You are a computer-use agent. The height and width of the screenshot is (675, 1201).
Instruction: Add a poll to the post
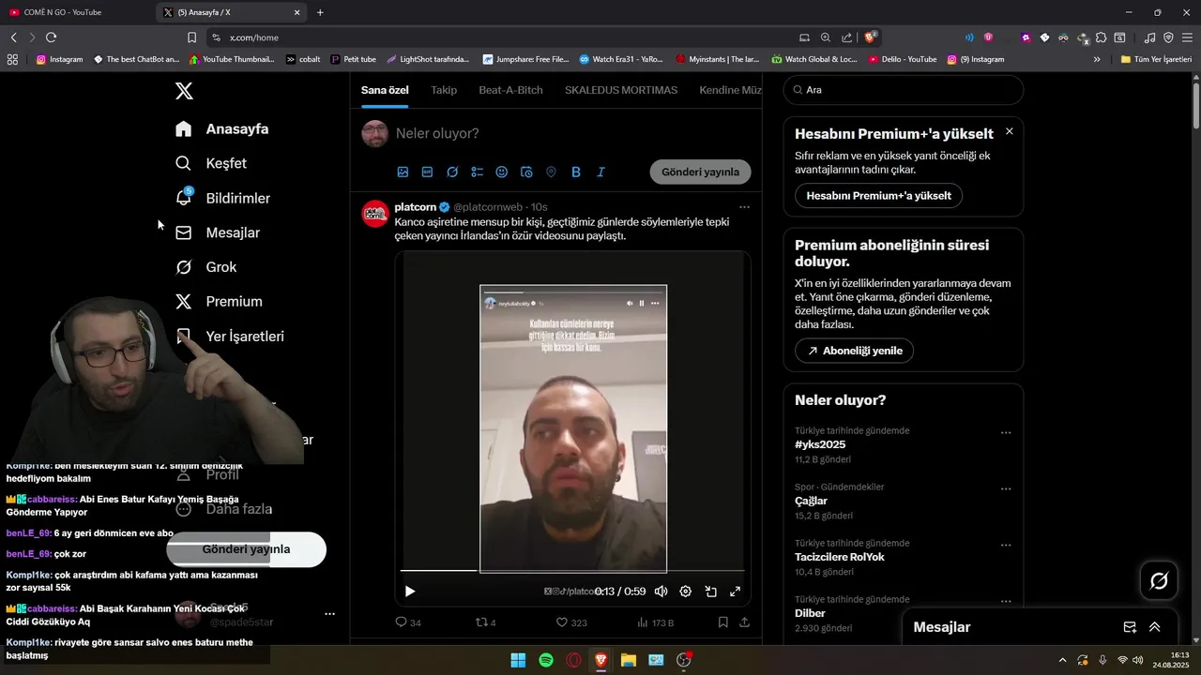[x=477, y=172]
